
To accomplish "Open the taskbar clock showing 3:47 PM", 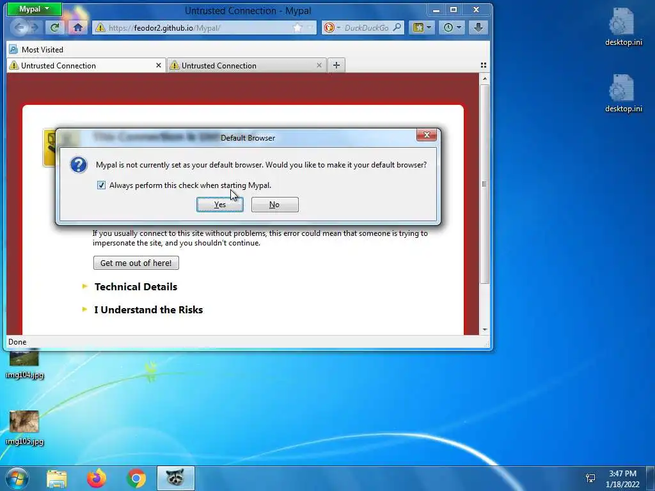I will pos(622,479).
